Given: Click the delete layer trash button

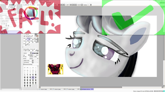Looking at the screenshot, I should [8, 26].
